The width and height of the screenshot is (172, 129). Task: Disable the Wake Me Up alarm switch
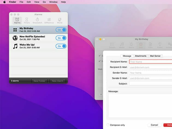tap(61, 46)
